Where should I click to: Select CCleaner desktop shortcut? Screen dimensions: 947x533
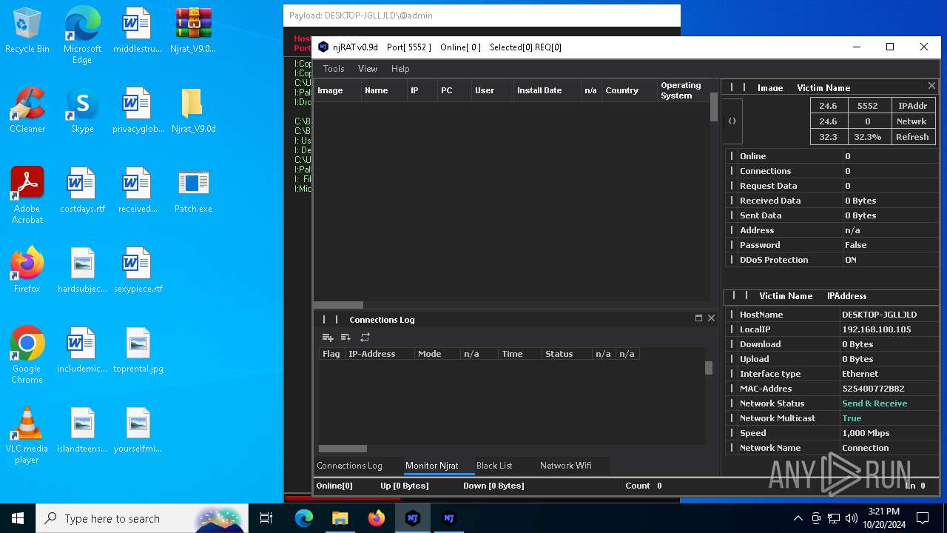coord(27,111)
